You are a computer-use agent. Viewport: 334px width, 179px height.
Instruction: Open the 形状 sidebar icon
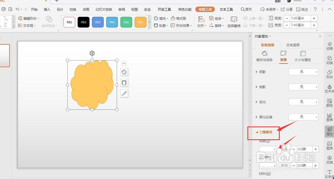point(330,74)
